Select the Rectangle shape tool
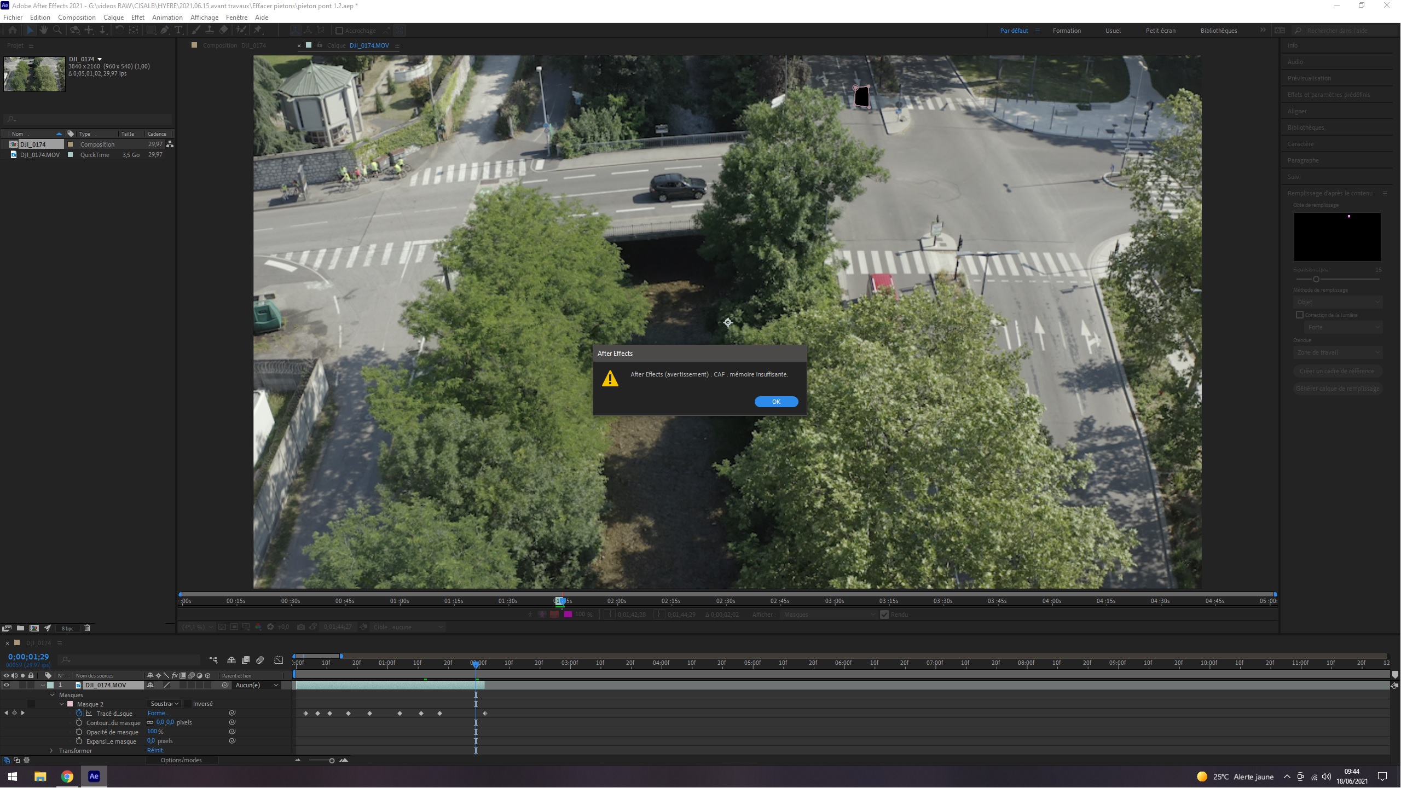The width and height of the screenshot is (1401, 788). [x=150, y=31]
